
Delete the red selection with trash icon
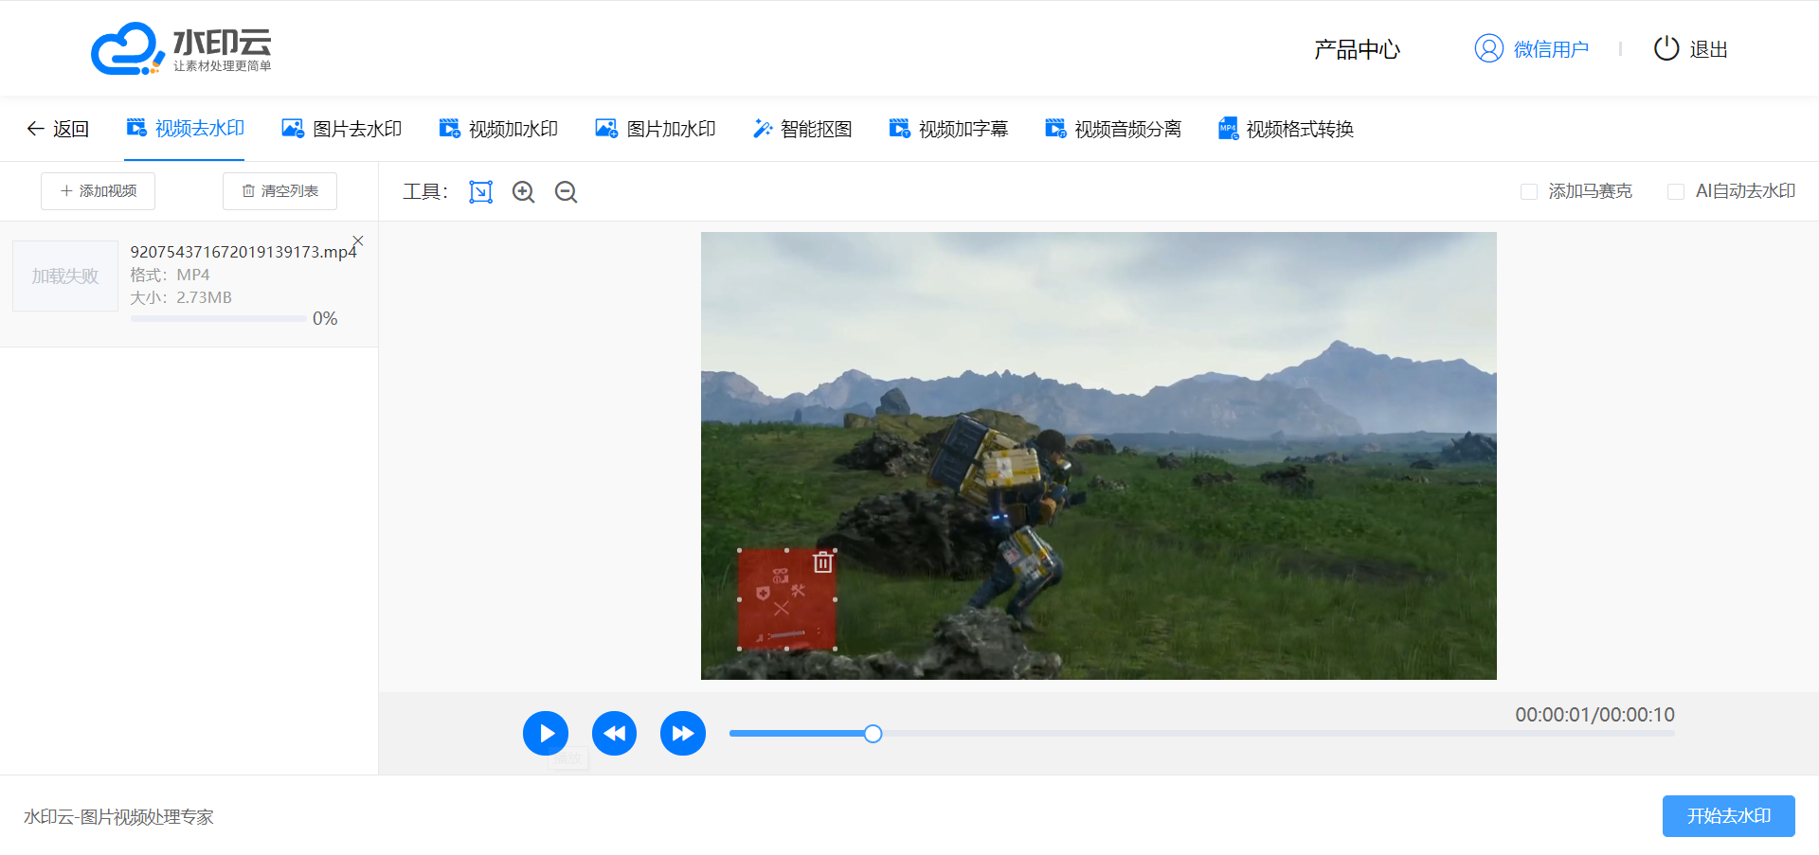(823, 562)
